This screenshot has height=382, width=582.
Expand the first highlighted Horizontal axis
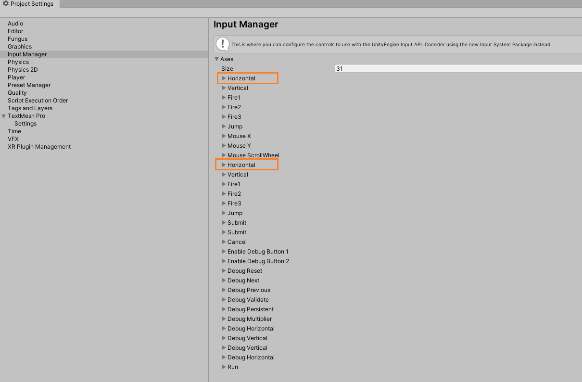click(224, 78)
